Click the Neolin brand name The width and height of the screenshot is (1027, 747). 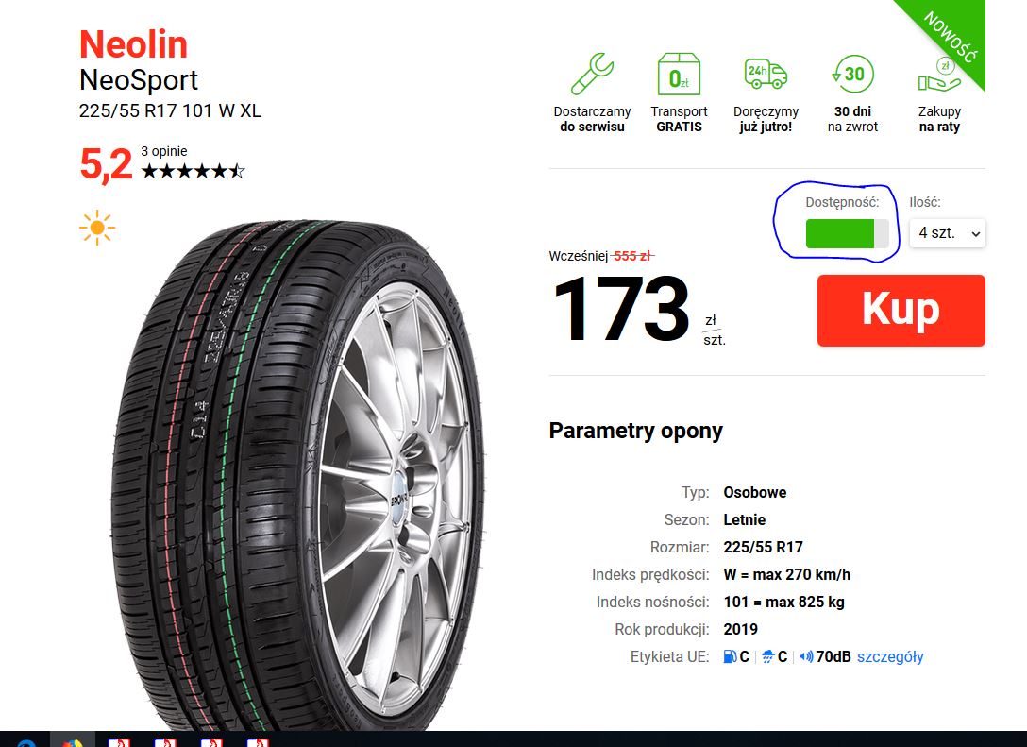click(134, 44)
